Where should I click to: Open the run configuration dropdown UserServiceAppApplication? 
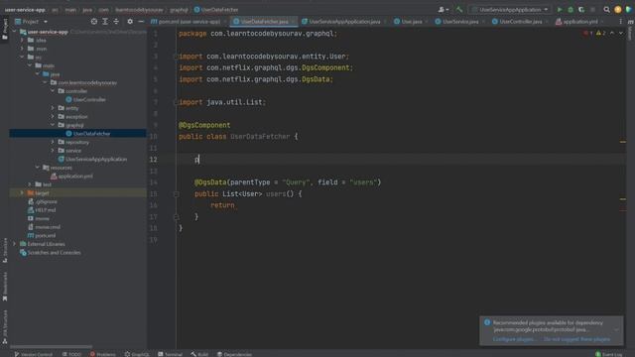pos(510,9)
